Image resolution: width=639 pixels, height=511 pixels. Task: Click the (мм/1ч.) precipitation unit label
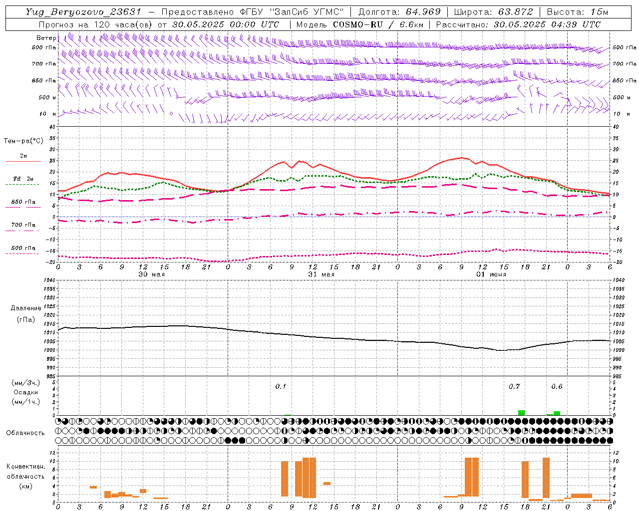tap(25, 402)
